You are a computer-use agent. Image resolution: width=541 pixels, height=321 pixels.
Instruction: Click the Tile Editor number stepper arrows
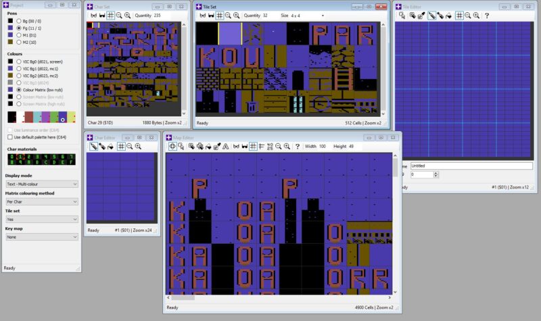(x=436, y=175)
